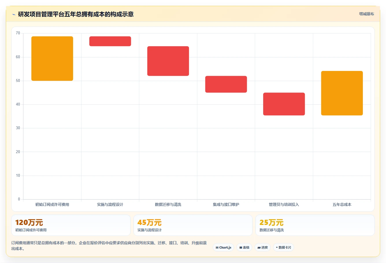Click the y-axis value 40
Image resolution: width=386 pixels, height=263 pixels.
tap(18, 104)
